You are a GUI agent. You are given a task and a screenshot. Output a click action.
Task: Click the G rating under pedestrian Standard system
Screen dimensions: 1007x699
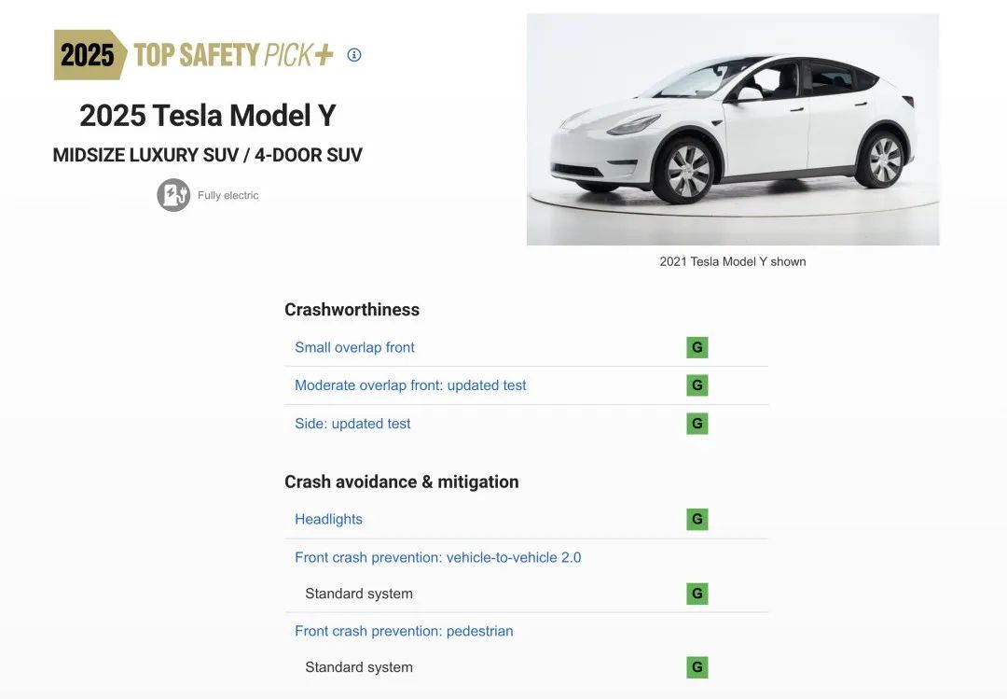pos(697,667)
